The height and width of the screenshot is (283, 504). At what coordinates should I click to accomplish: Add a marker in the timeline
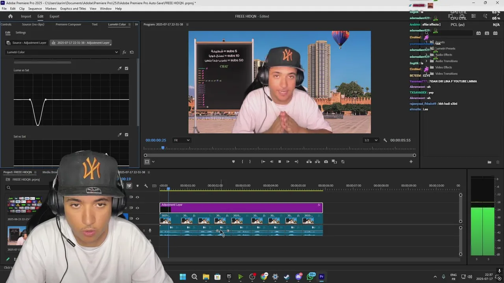click(x=137, y=186)
